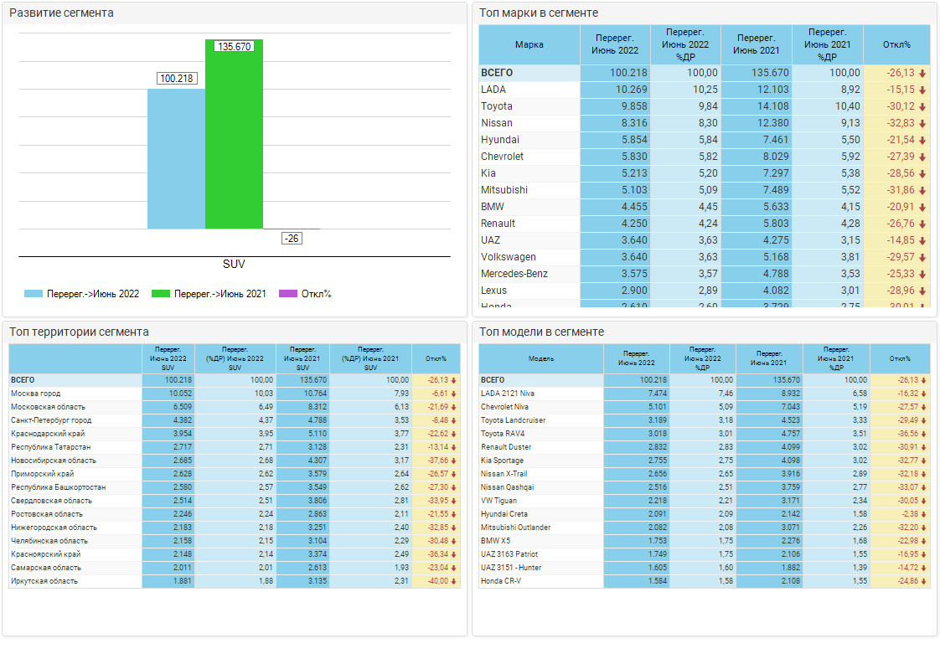Click the down arrow in LADA's Откл% cell

click(x=922, y=90)
